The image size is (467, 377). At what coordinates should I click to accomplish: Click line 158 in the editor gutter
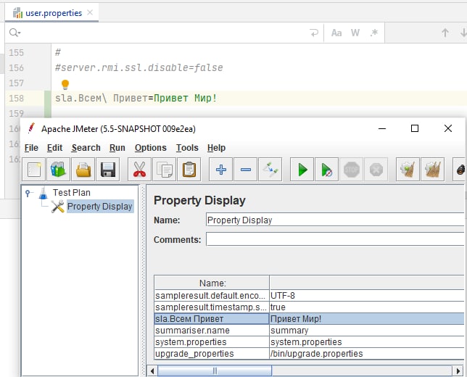pos(16,98)
